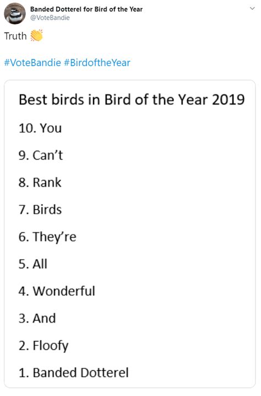Open the #BirdoftheYear hashtag

click(97, 63)
